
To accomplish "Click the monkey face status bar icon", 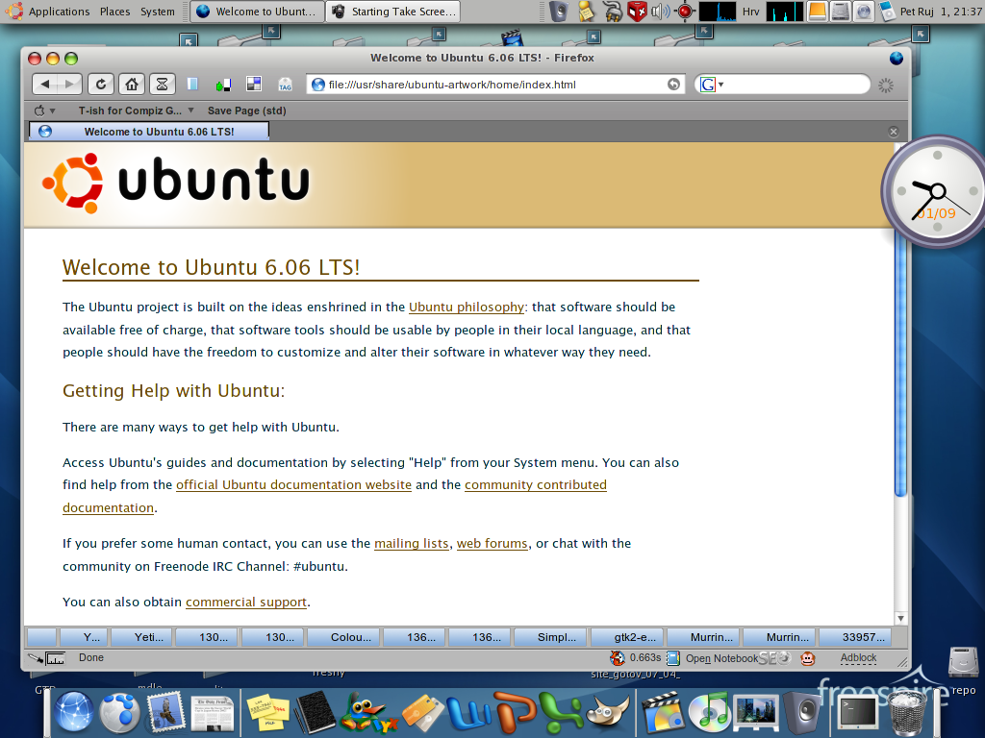I will [x=807, y=658].
